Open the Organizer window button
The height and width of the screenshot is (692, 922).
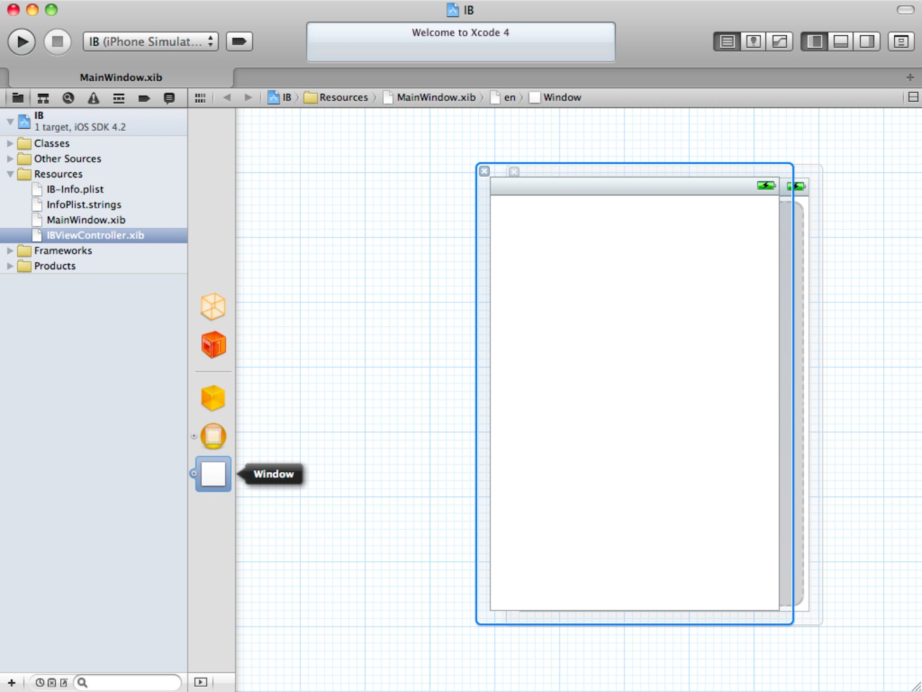[901, 41]
